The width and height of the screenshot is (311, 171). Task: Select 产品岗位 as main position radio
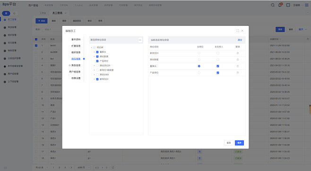(199, 73)
